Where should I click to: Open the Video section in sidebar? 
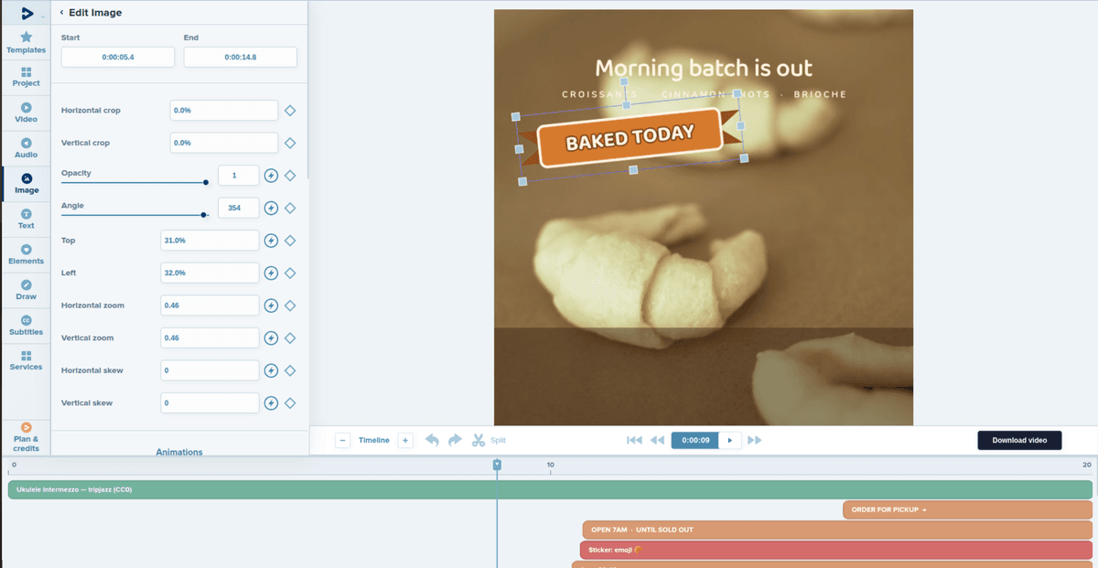[x=26, y=113]
